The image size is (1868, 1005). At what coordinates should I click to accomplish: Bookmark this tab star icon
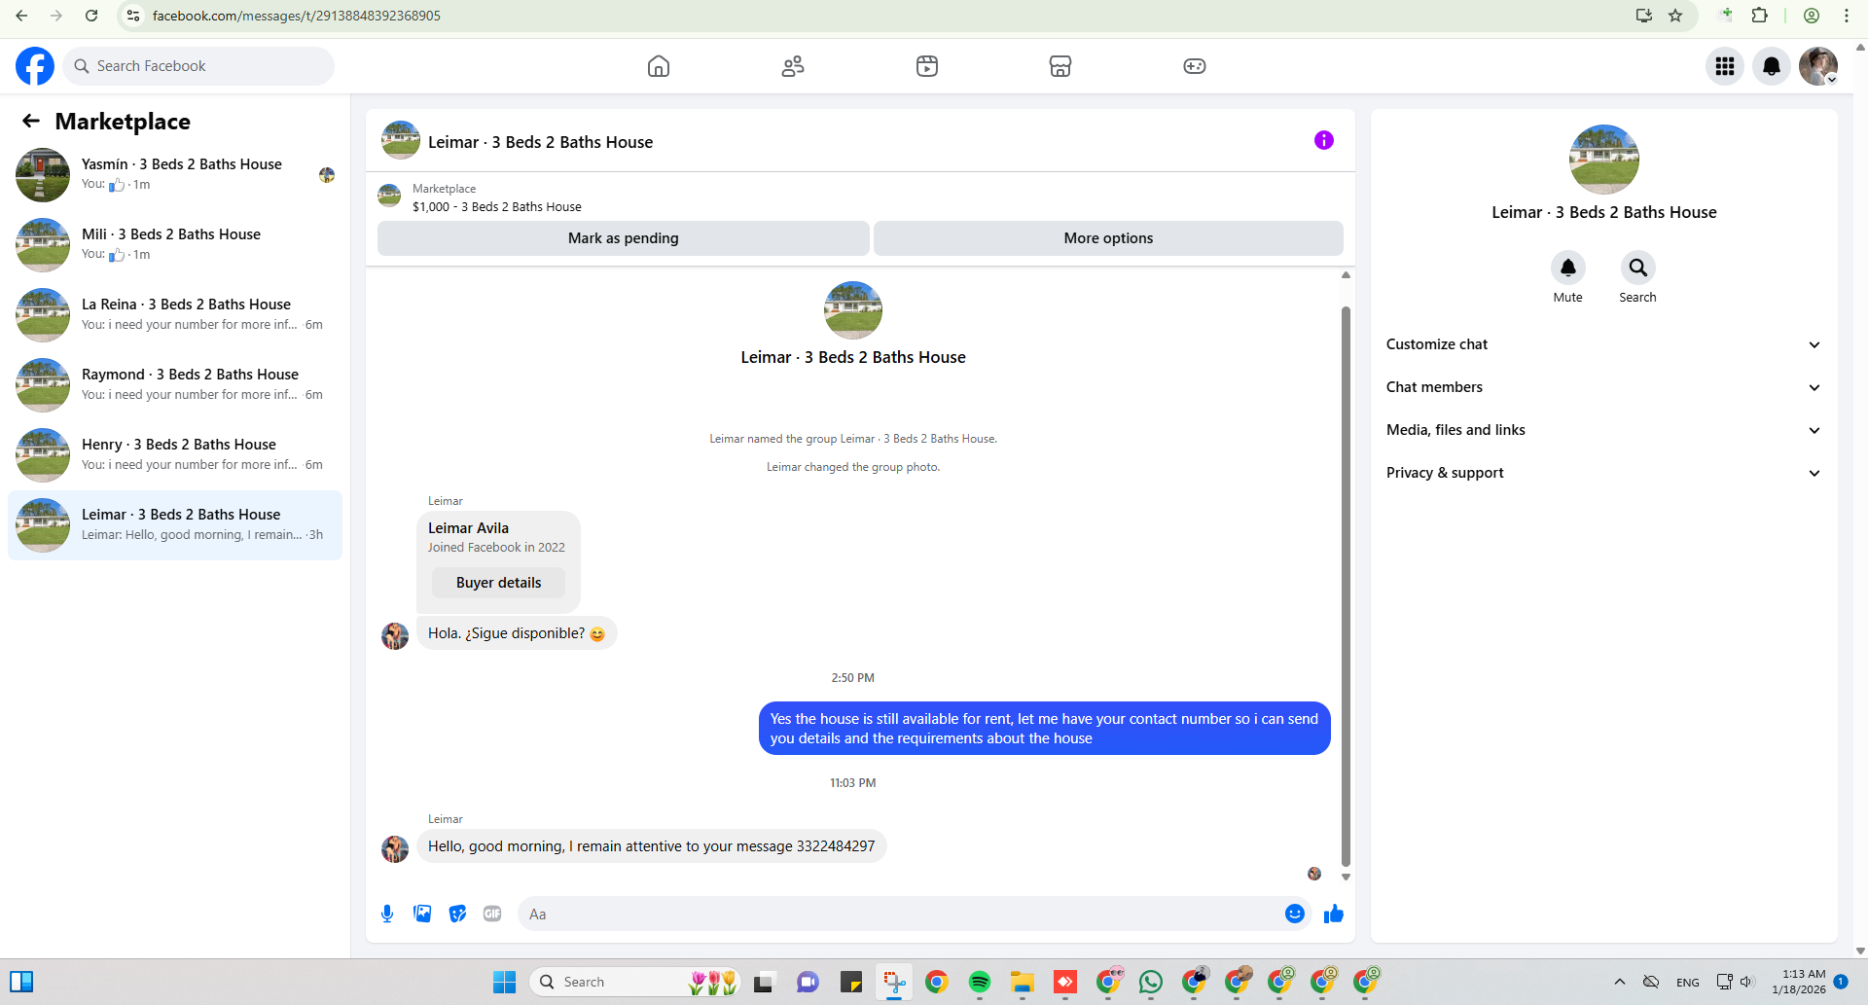1675,16
